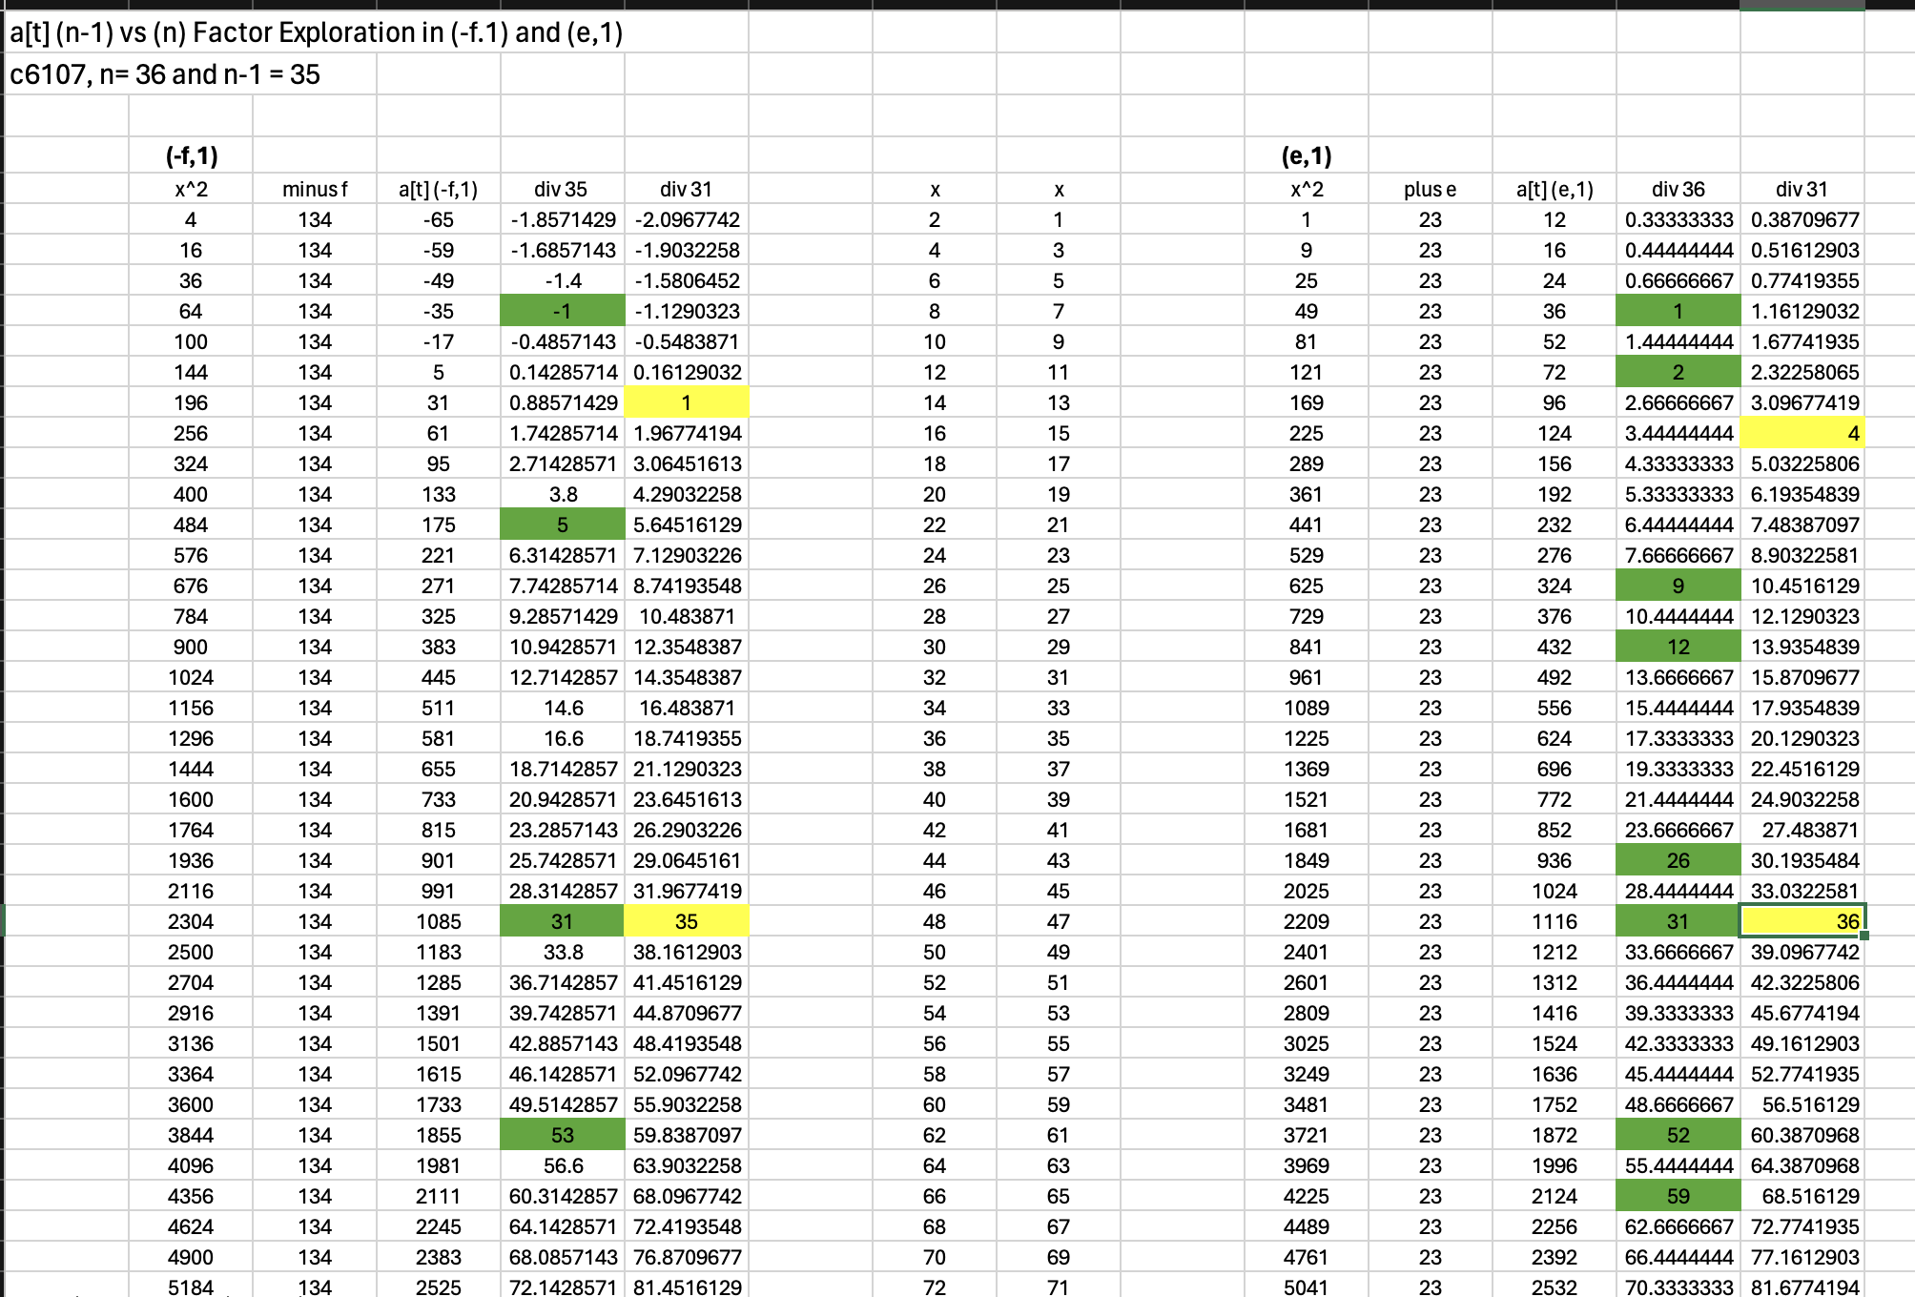Click the 'a[t] (e,1)' column header
This screenshot has height=1297, width=1915.
point(1555,189)
